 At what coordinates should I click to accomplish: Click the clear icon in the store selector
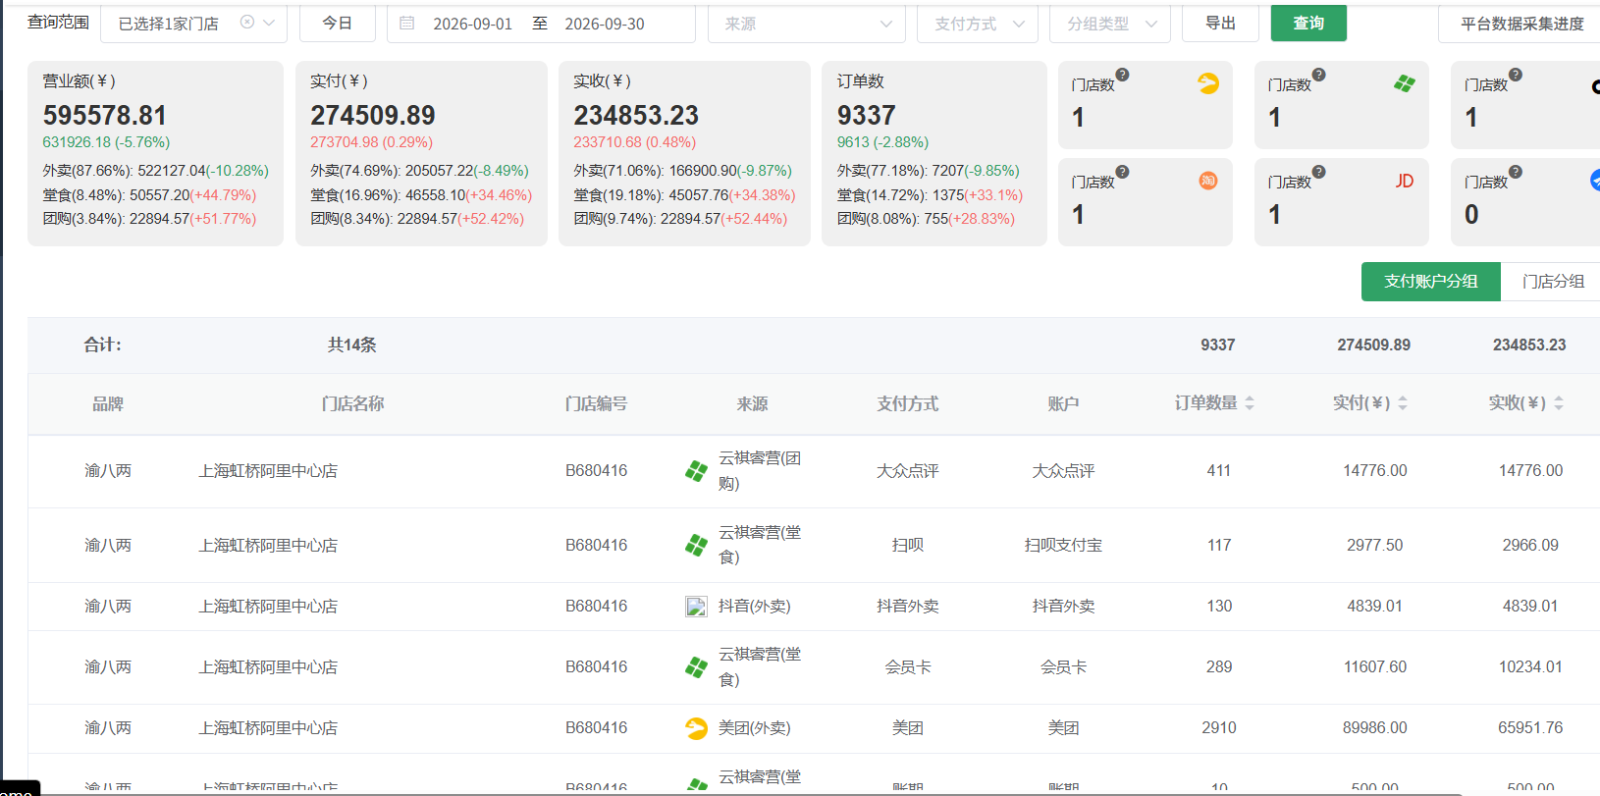(247, 22)
